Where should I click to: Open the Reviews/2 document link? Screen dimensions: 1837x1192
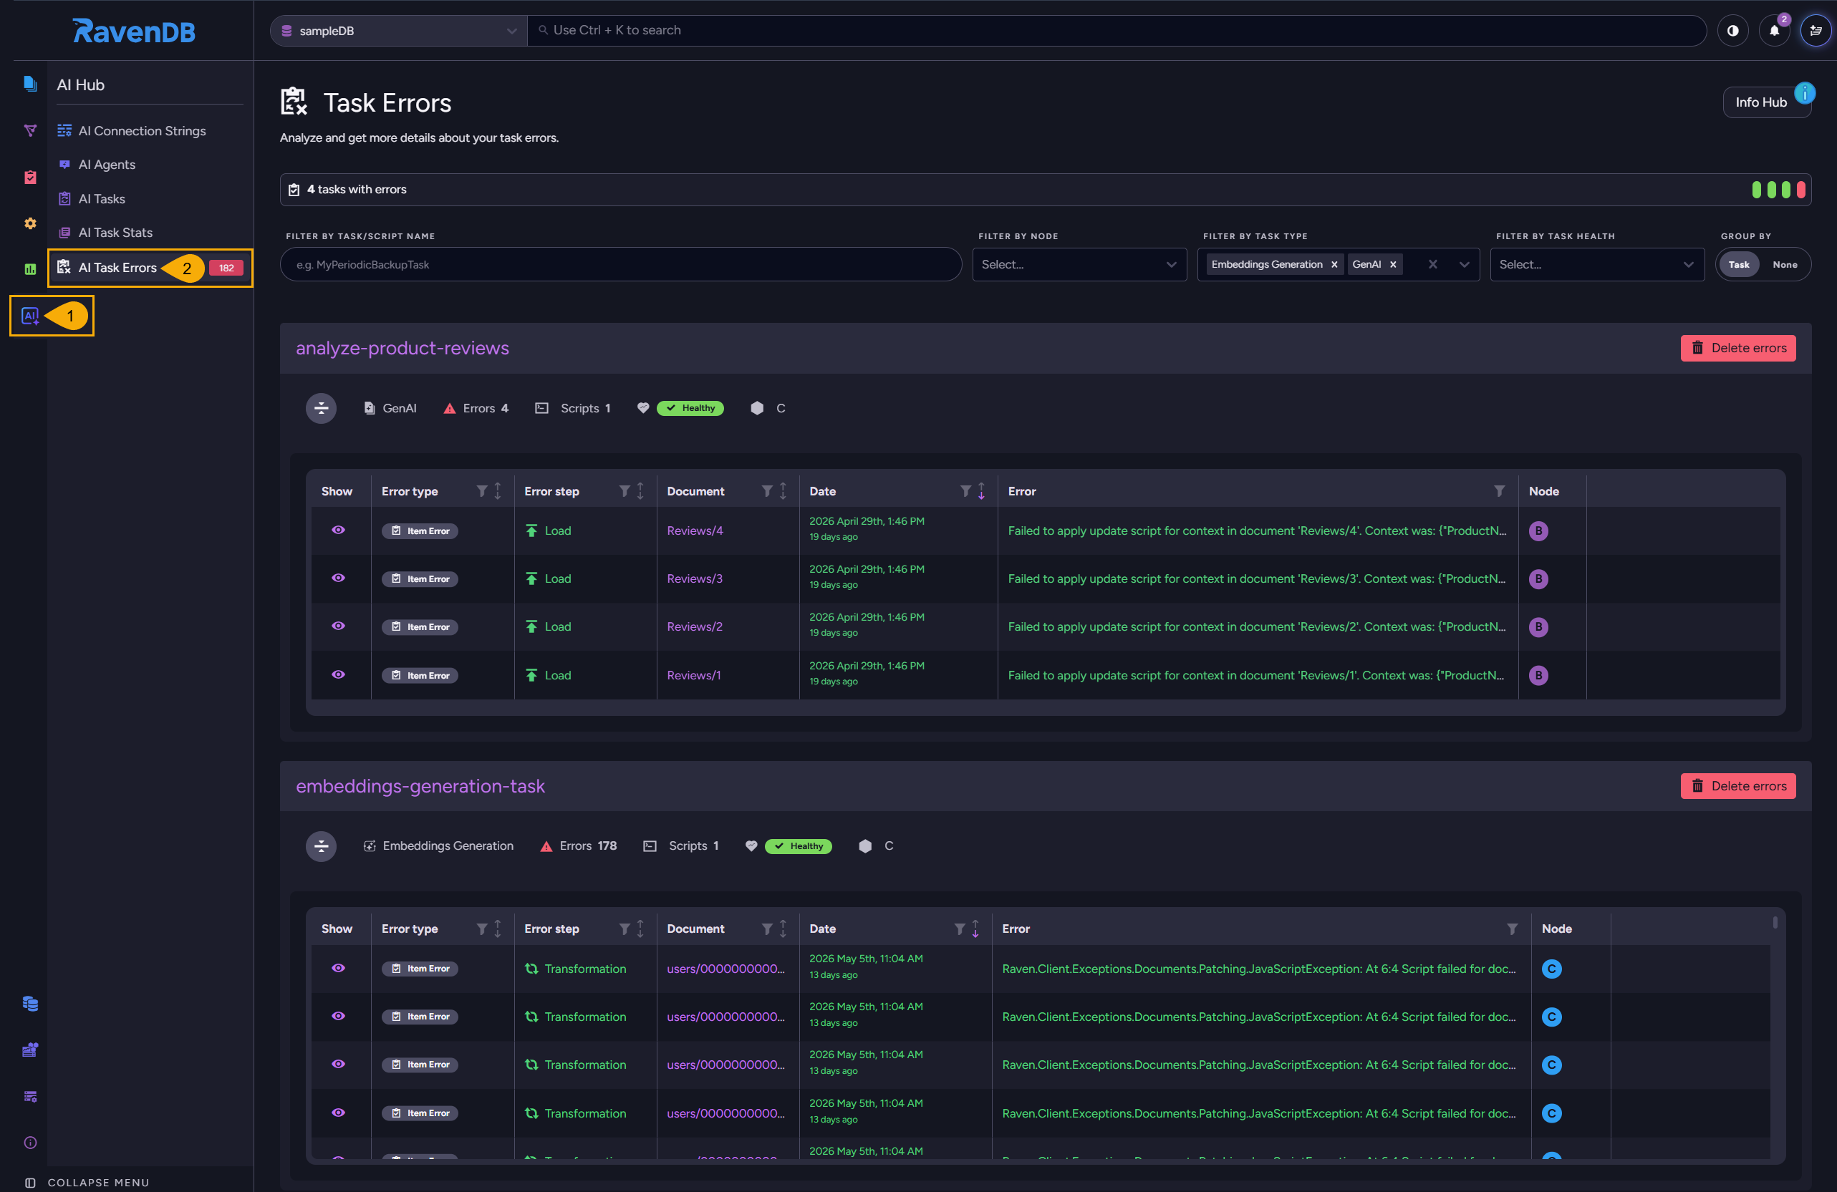click(695, 626)
